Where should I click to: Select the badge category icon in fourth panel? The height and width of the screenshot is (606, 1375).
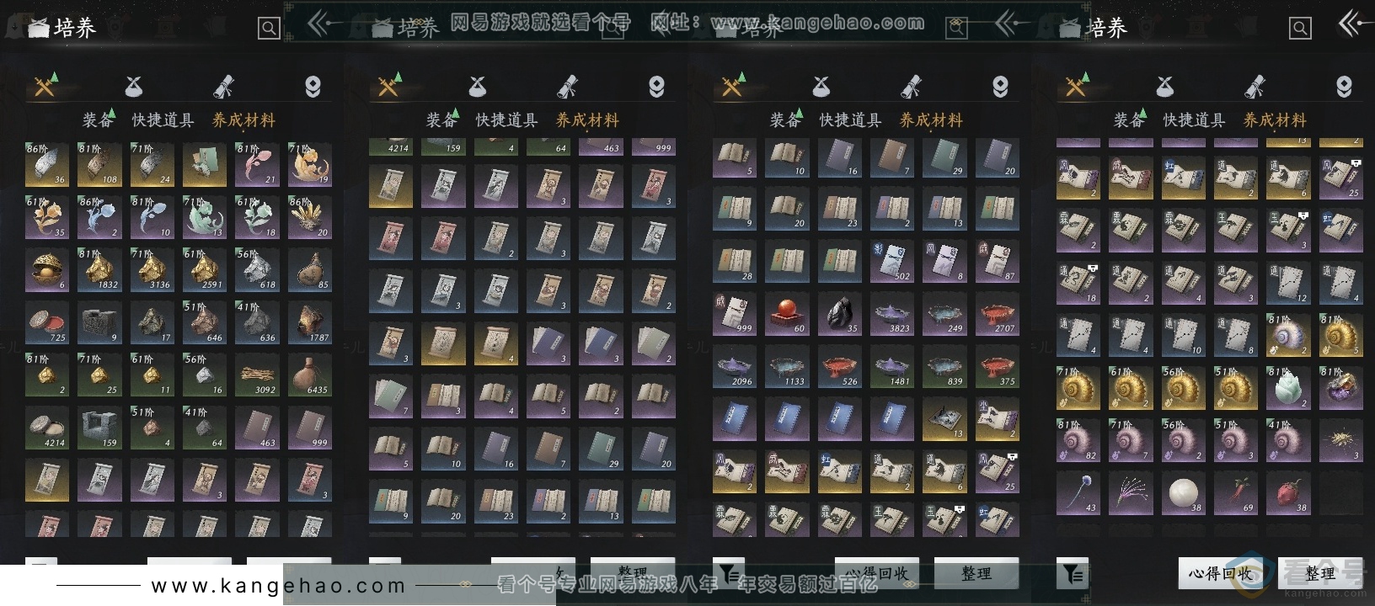click(1344, 86)
